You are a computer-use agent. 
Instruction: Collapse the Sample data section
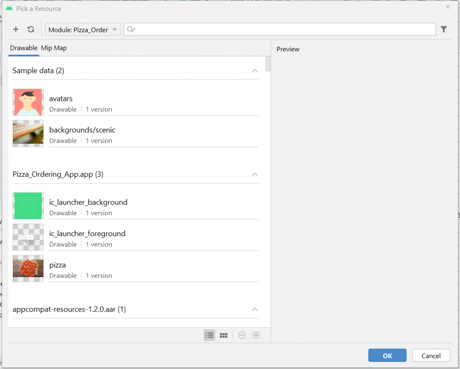click(x=255, y=71)
